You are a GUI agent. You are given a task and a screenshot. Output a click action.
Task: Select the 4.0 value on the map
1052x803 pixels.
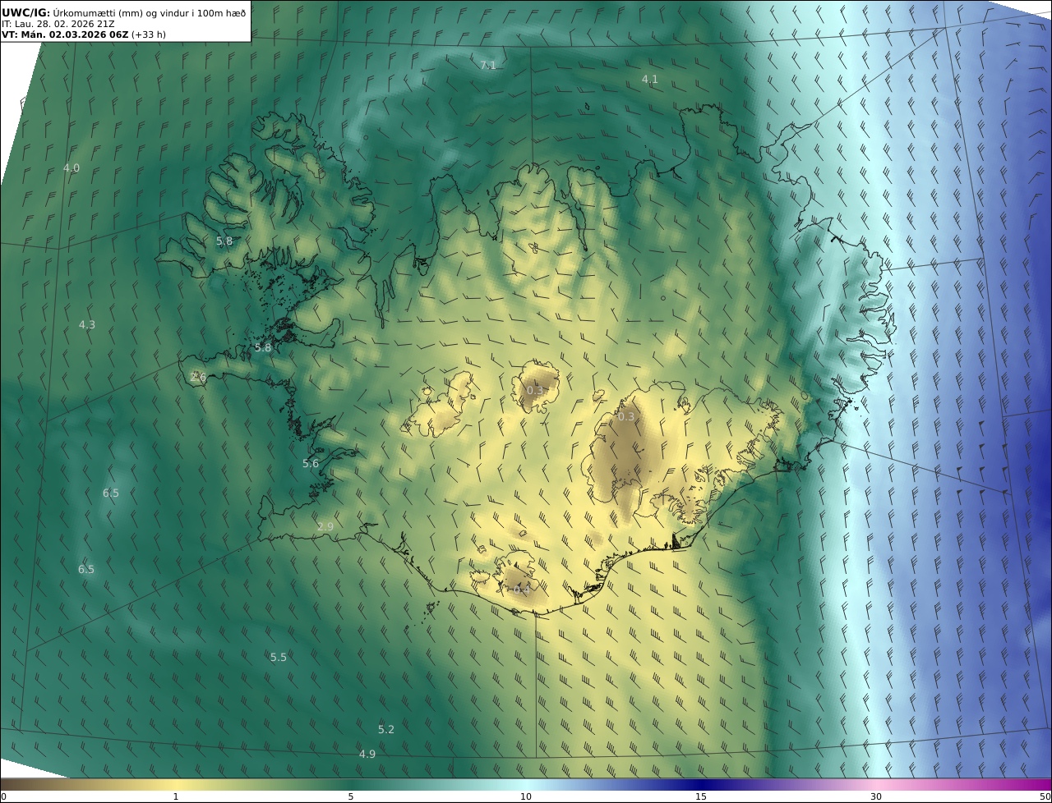coord(72,167)
